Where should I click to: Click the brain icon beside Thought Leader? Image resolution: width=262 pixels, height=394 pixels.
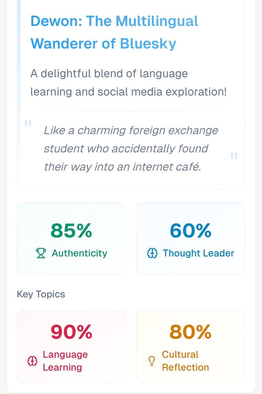152,253
